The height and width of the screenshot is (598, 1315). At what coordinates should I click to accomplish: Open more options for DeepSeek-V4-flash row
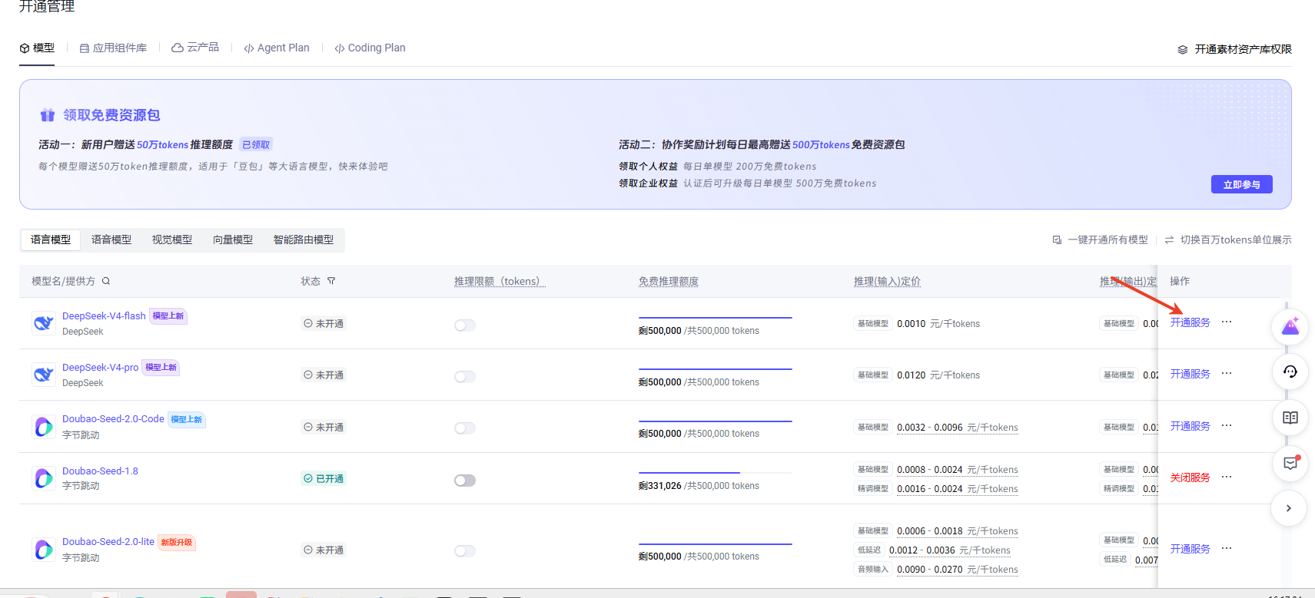[x=1227, y=322]
